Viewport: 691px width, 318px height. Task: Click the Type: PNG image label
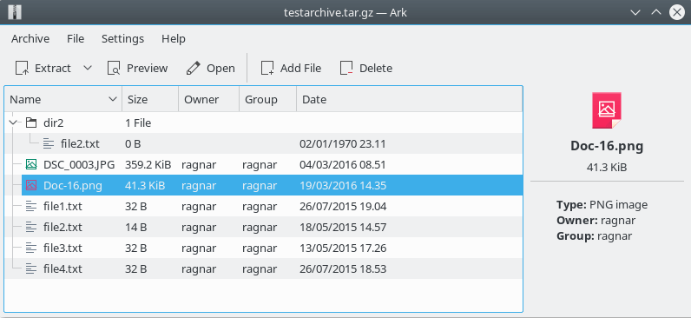click(x=602, y=205)
